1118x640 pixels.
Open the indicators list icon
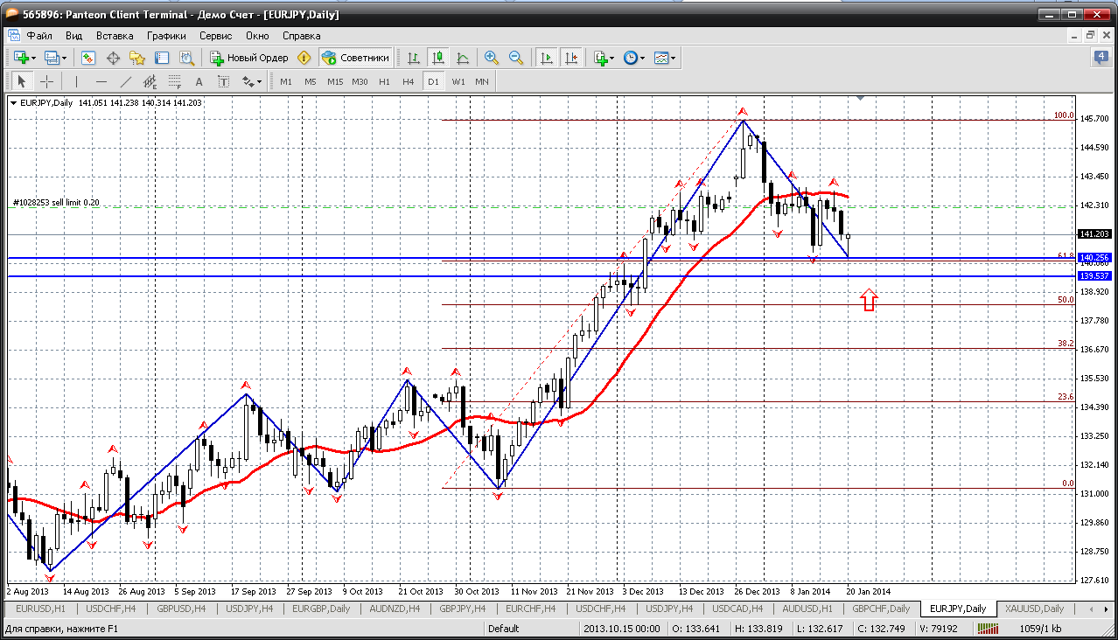click(600, 58)
